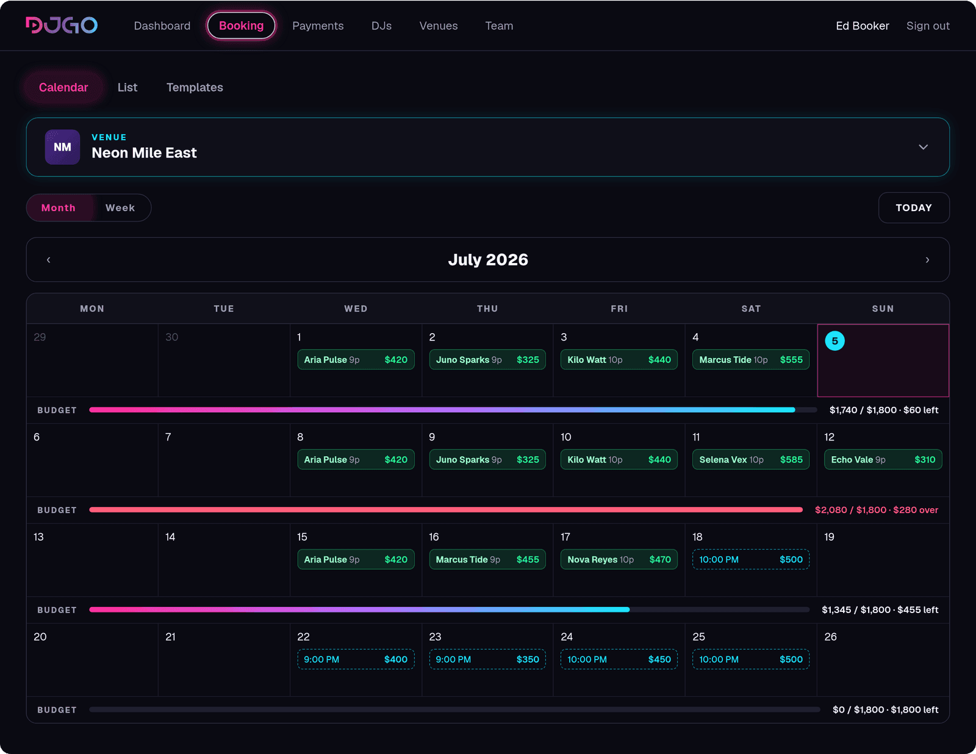Click open 9:00 PM $350 slot
The image size is (976, 754).
point(488,659)
